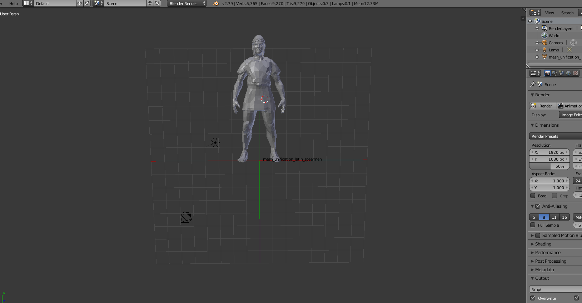The width and height of the screenshot is (582, 303).
Task: Click the Scene icon in the outliner
Action: point(537,21)
